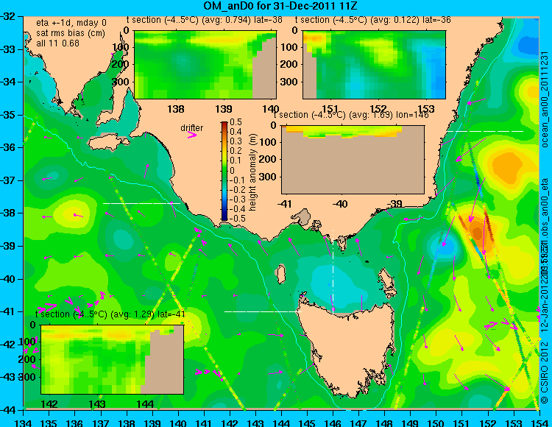Click the white dashed section line at latitude -36

pyautogui.click(x=485, y=131)
